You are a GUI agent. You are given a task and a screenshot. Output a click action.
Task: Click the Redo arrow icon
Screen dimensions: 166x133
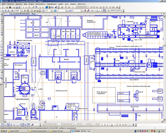(x=43, y=7)
